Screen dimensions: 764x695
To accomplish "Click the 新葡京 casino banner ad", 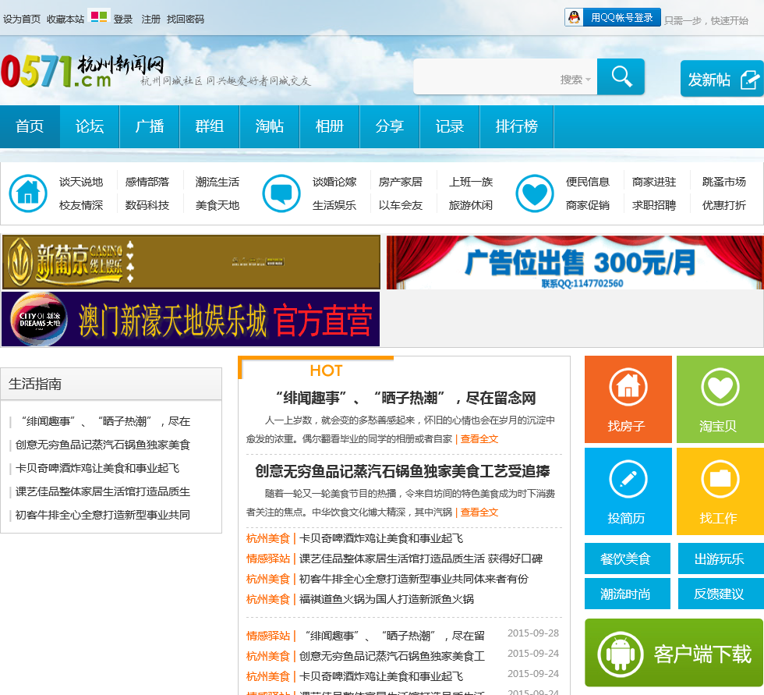I will (x=191, y=262).
